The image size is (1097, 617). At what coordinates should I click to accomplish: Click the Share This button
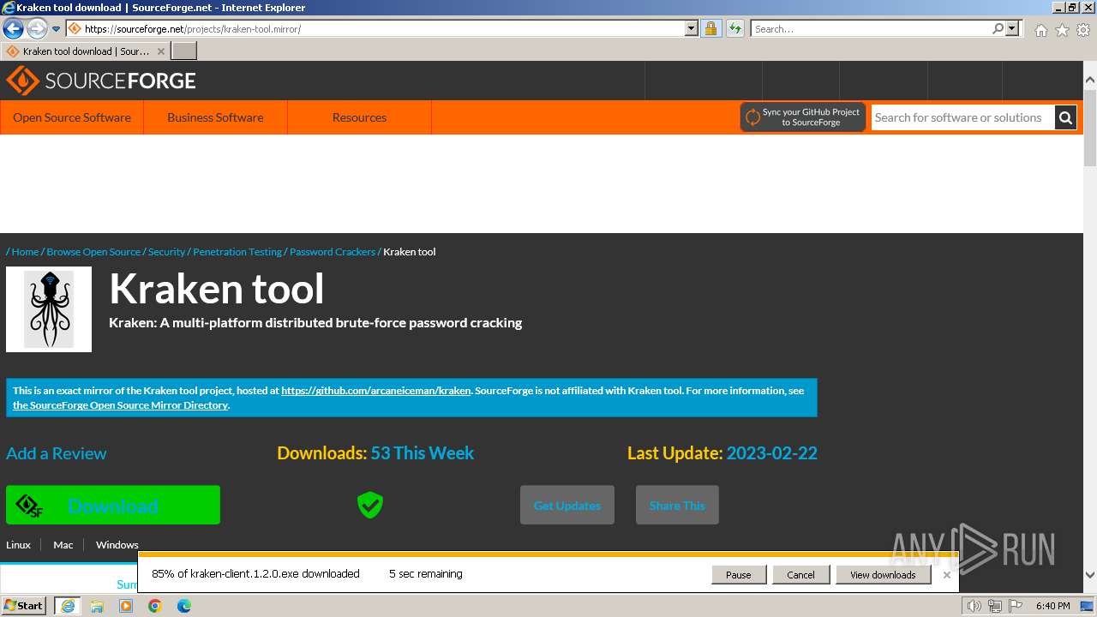(677, 505)
